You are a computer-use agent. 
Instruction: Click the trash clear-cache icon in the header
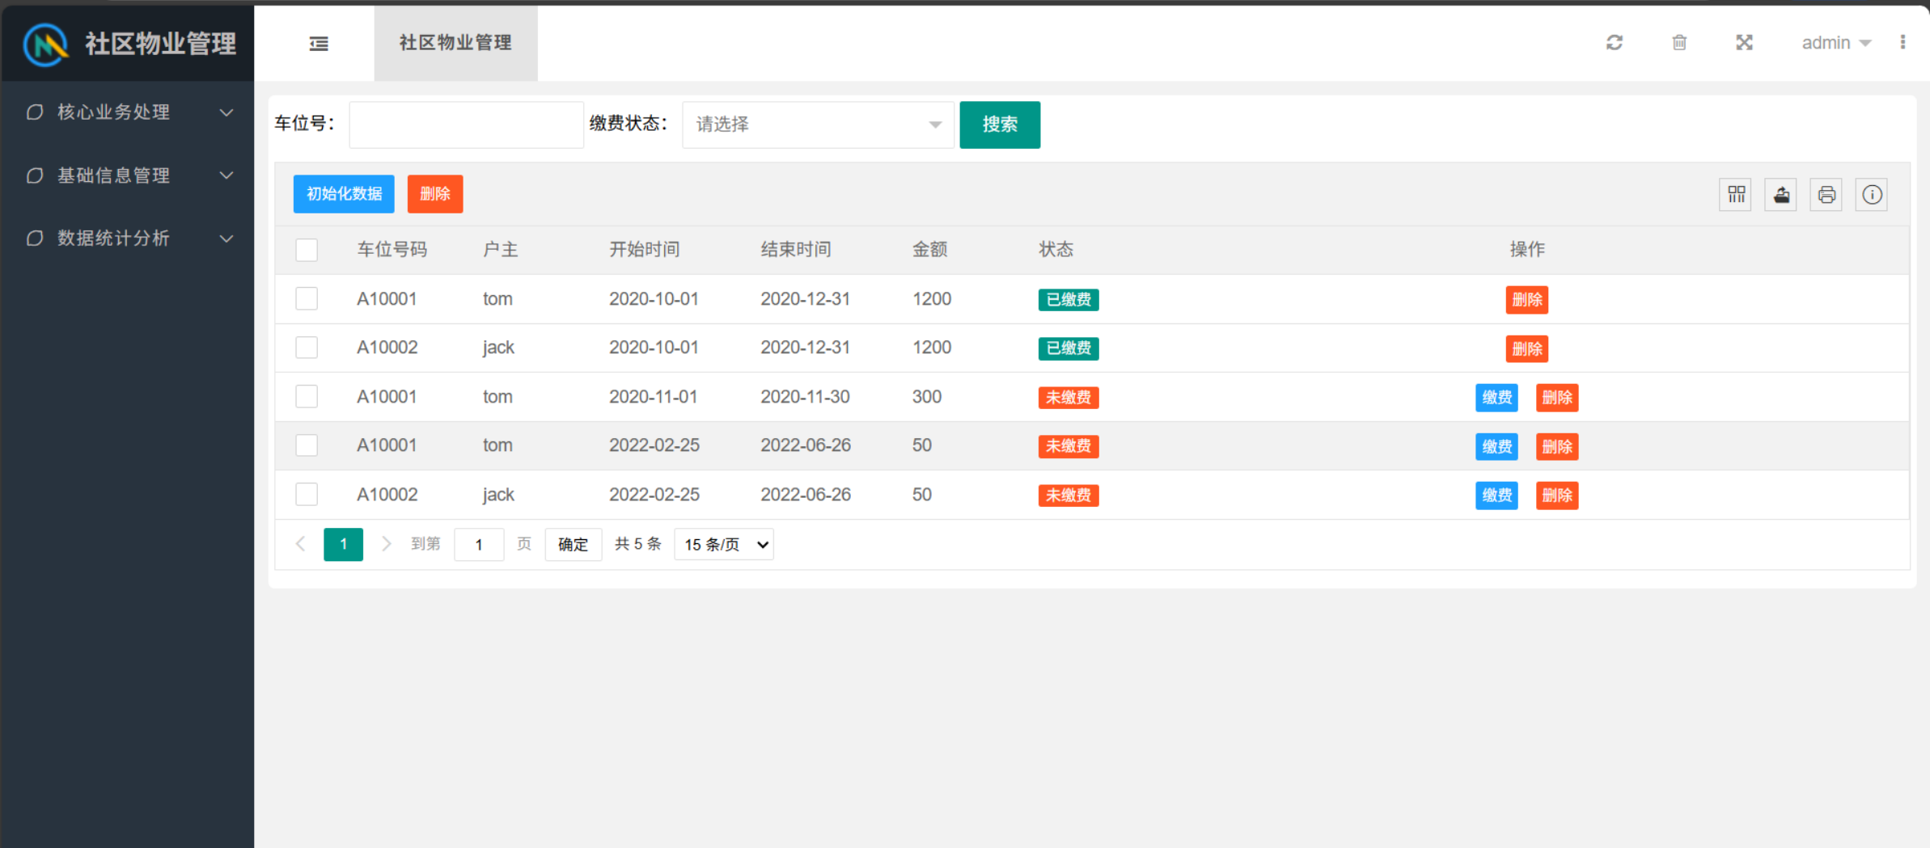pyautogui.click(x=1679, y=43)
